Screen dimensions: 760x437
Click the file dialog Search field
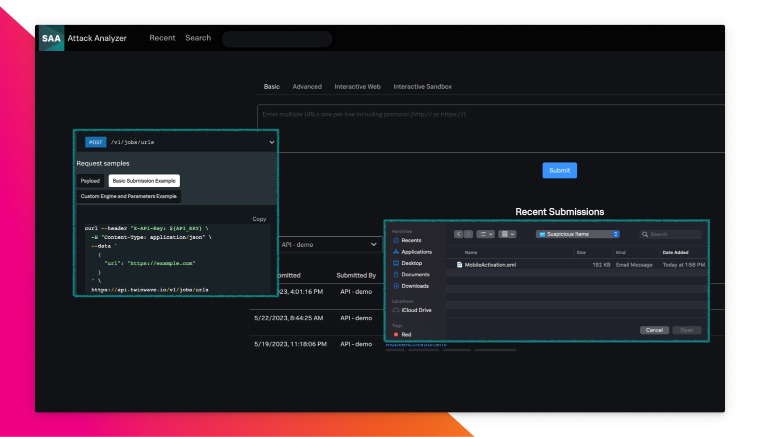click(x=670, y=234)
